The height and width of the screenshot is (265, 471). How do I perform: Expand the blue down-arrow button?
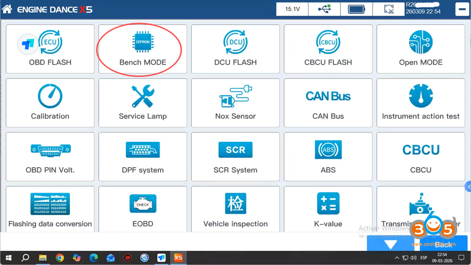(x=390, y=243)
